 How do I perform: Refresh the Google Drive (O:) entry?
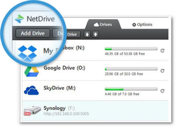click(x=162, y=71)
